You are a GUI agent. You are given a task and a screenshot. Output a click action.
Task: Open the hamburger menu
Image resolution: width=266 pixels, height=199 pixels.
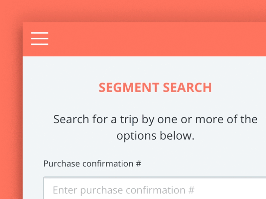pos(40,38)
